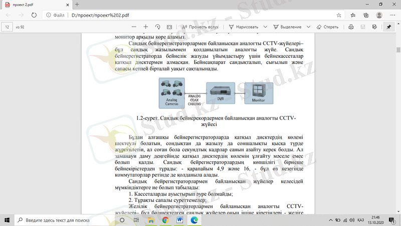Open File Explorer from taskbar
Image resolution: width=401 pixels, height=226 pixels.
[x=151, y=220]
